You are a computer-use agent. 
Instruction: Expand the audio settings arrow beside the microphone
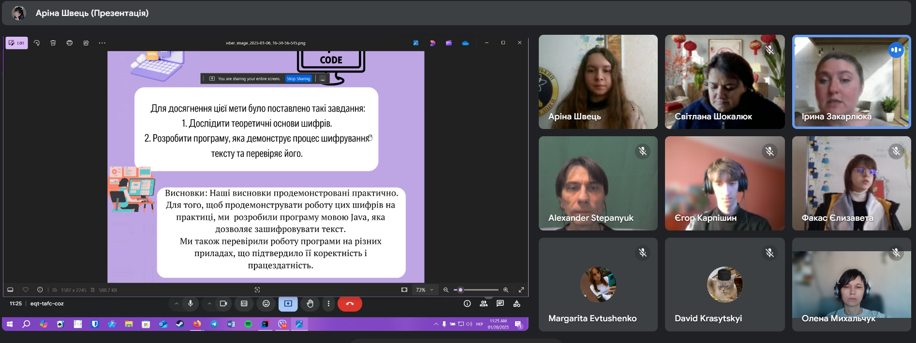pos(177,303)
